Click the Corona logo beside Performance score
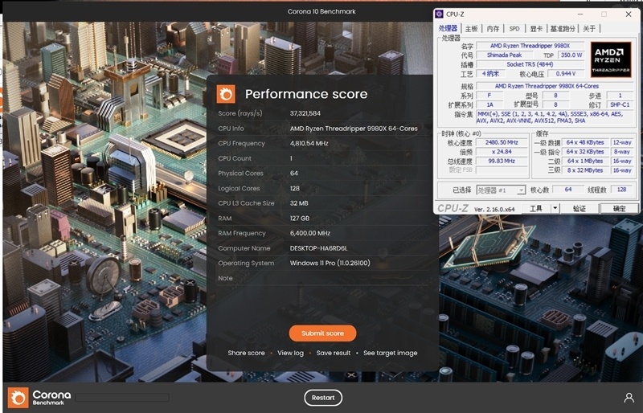Screen dimensions: 643x413 [x=226, y=94]
